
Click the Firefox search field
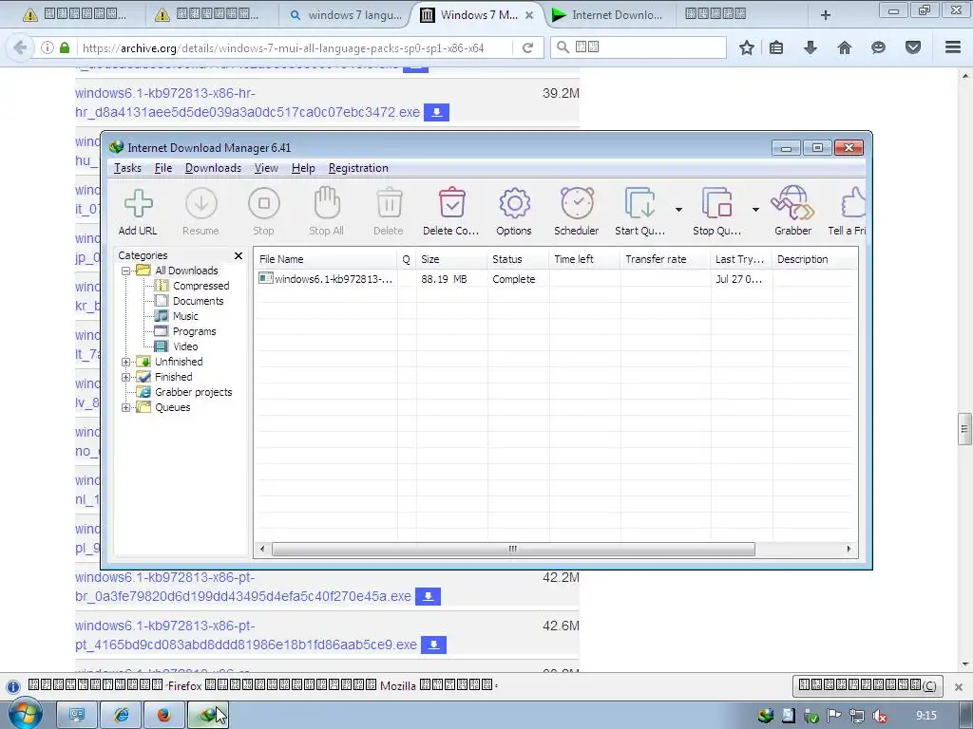click(x=639, y=47)
